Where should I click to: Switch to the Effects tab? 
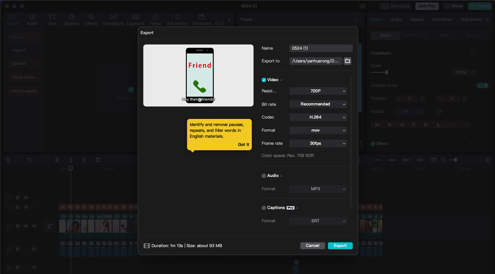click(x=91, y=20)
